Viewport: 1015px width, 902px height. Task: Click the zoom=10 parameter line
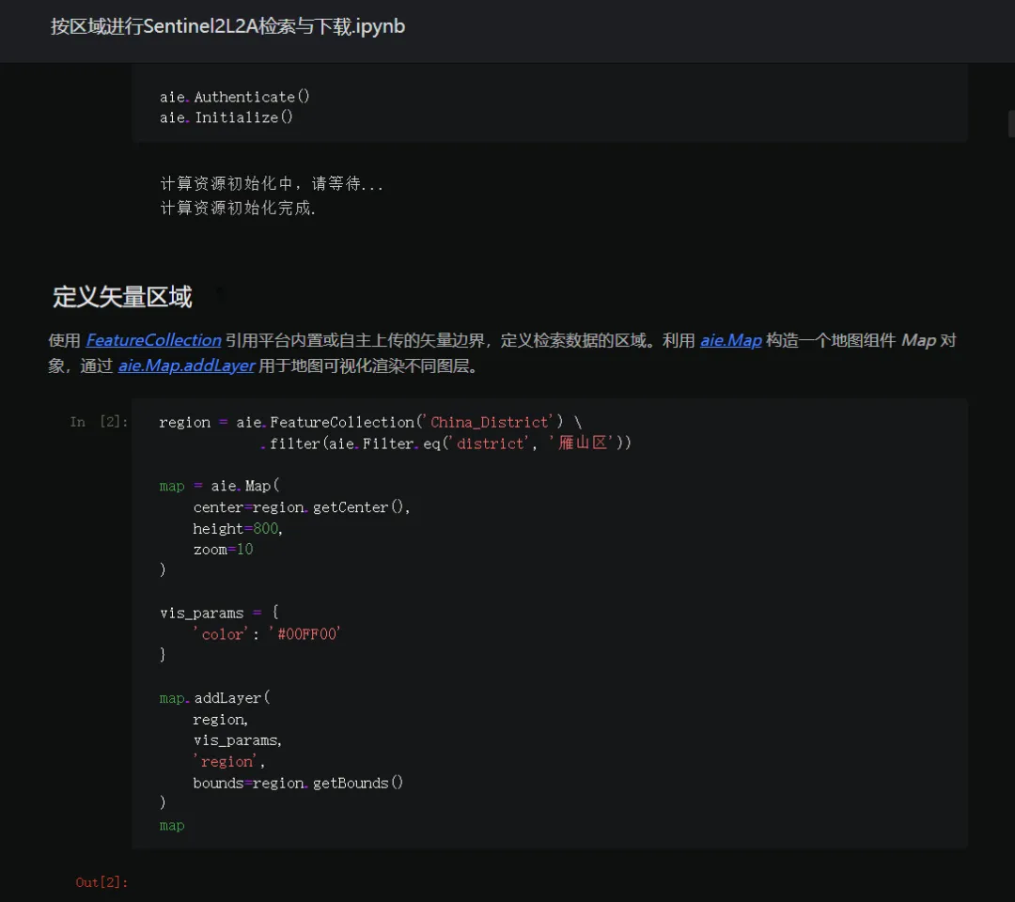pyautogui.click(x=224, y=550)
